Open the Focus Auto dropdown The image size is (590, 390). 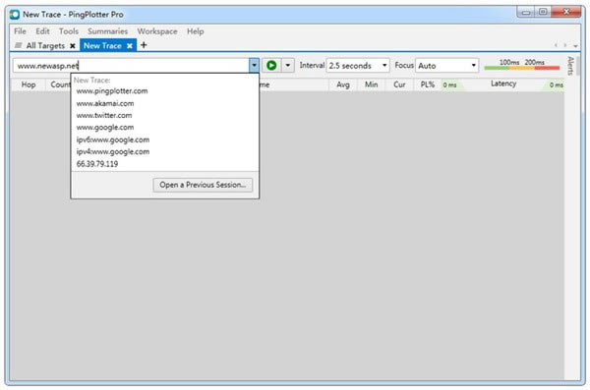click(447, 66)
